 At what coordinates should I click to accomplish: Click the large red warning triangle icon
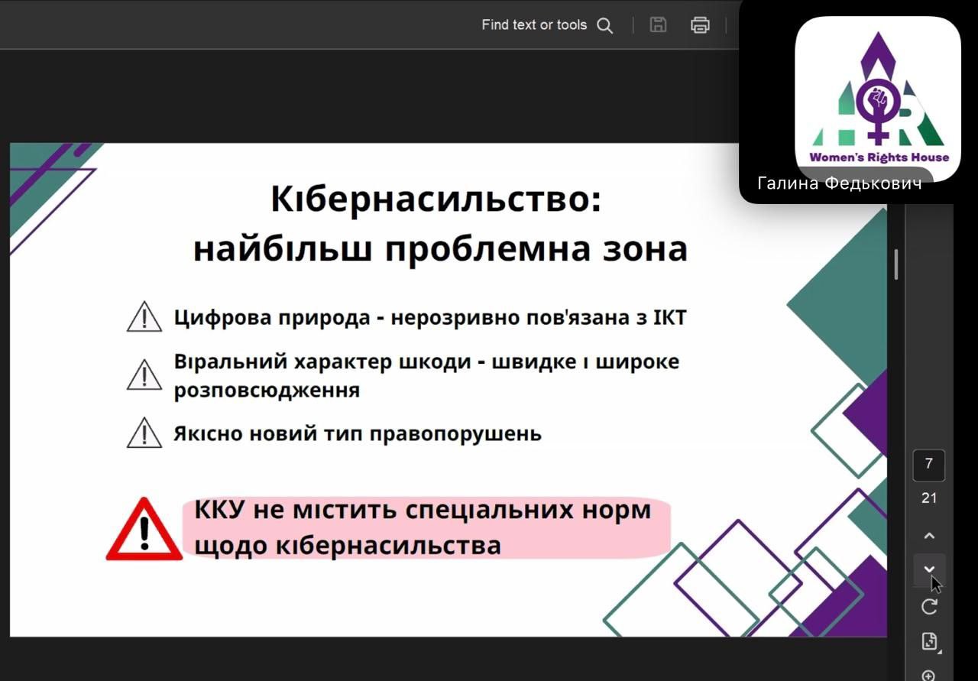click(144, 530)
